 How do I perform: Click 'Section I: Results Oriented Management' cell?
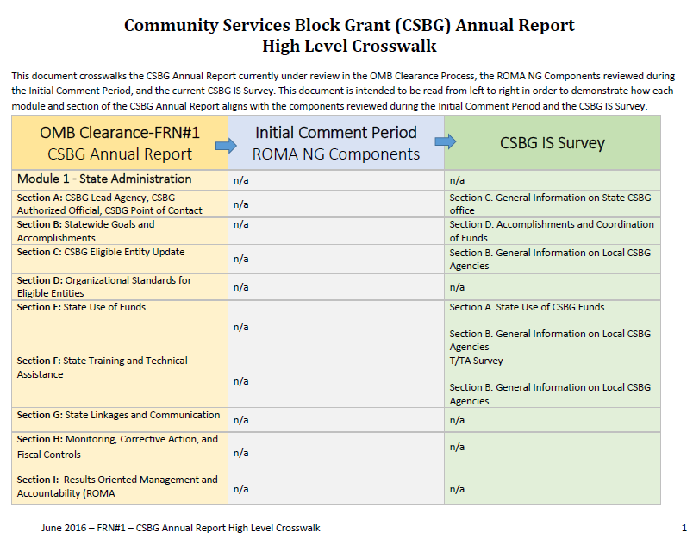(117, 486)
